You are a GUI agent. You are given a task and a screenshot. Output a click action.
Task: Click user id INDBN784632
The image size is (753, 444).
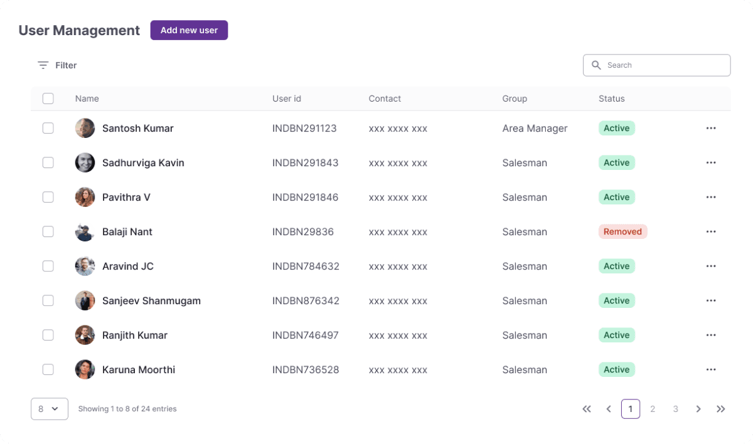tap(306, 266)
